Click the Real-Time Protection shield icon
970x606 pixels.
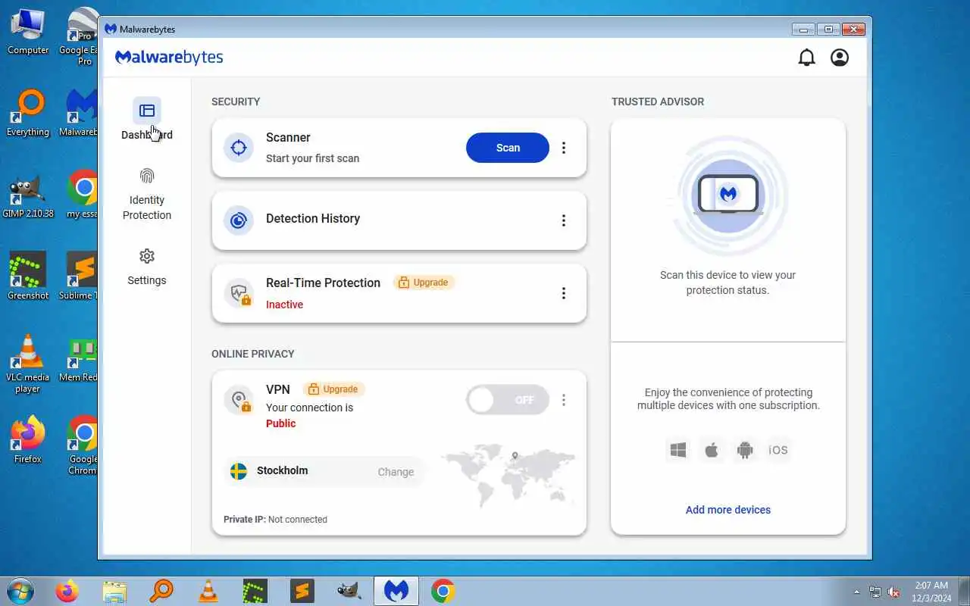(239, 293)
